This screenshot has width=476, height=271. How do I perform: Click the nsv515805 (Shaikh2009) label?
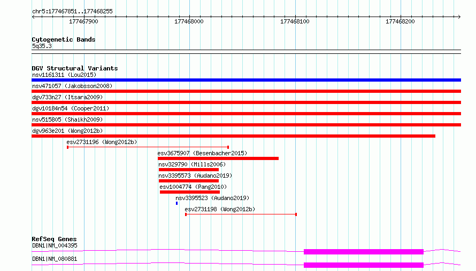[67, 119]
